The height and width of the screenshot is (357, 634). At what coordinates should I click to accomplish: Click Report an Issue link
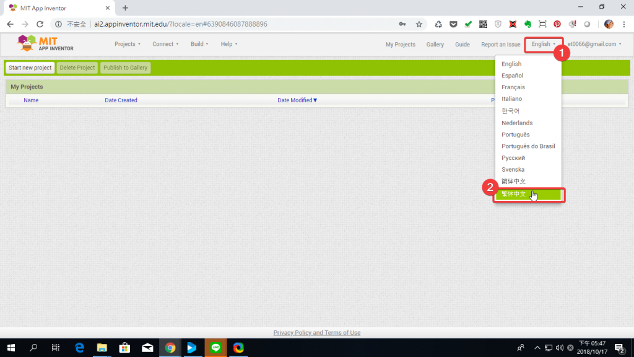[500, 45]
